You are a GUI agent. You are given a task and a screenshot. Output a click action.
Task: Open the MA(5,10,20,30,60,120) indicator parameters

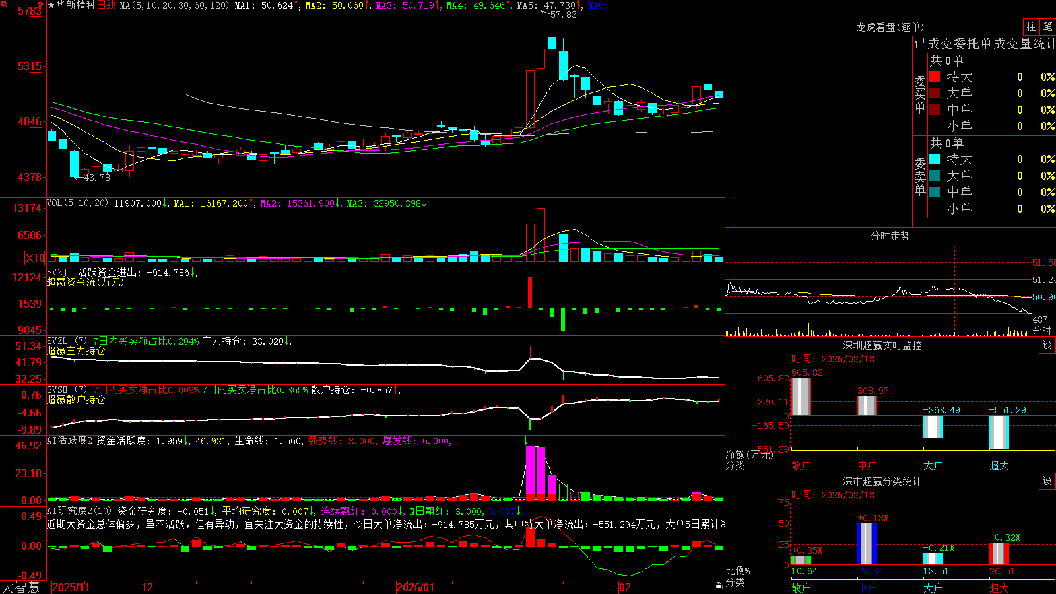[x=174, y=5]
